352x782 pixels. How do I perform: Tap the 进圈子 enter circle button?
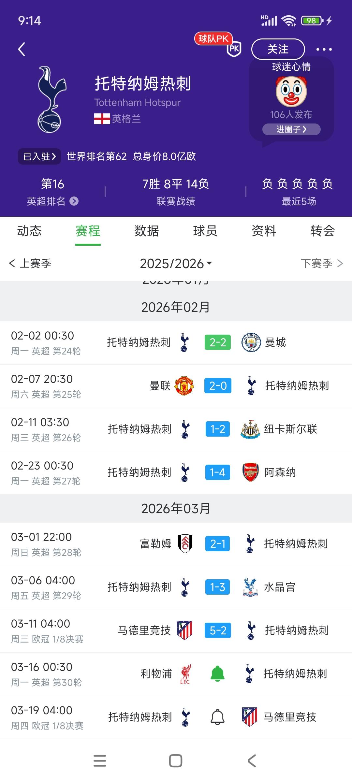click(x=291, y=129)
